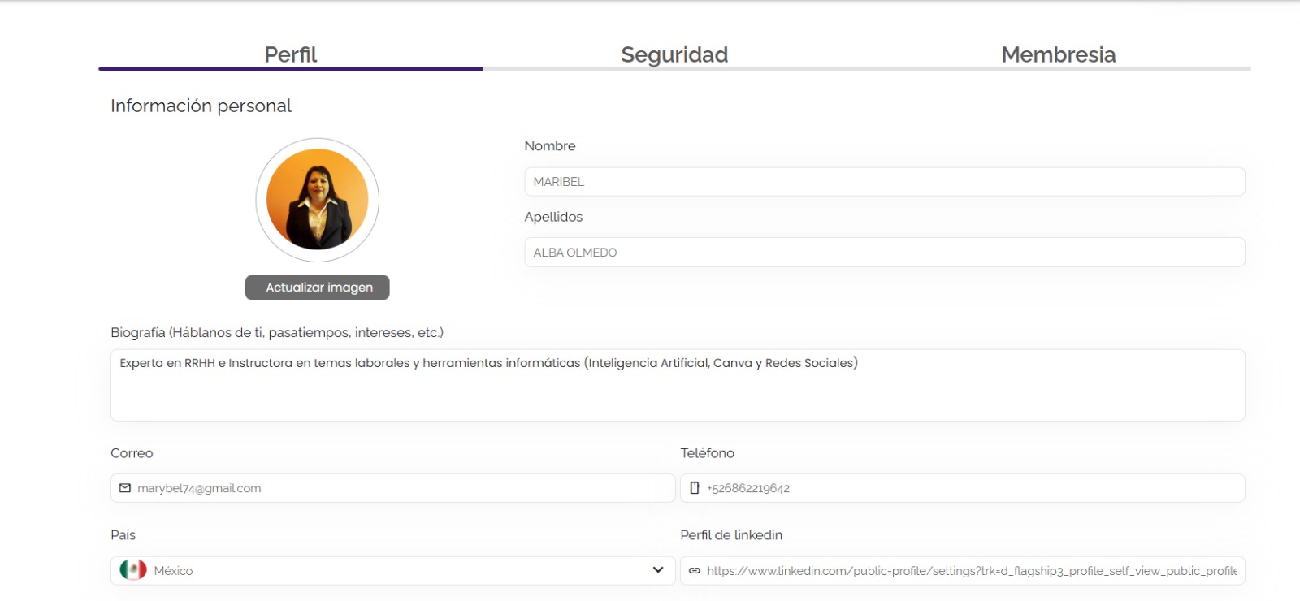Open the Membresia tab
The height and width of the screenshot is (601, 1300).
click(1058, 54)
